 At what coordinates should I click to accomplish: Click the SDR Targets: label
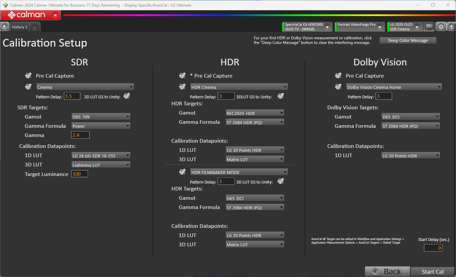click(33, 107)
